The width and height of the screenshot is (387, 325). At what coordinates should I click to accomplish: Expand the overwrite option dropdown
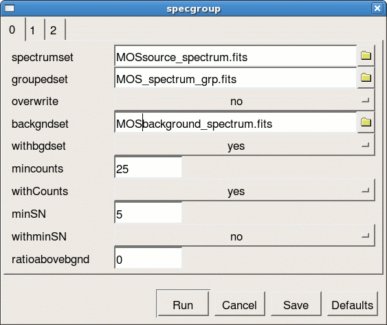(x=245, y=101)
